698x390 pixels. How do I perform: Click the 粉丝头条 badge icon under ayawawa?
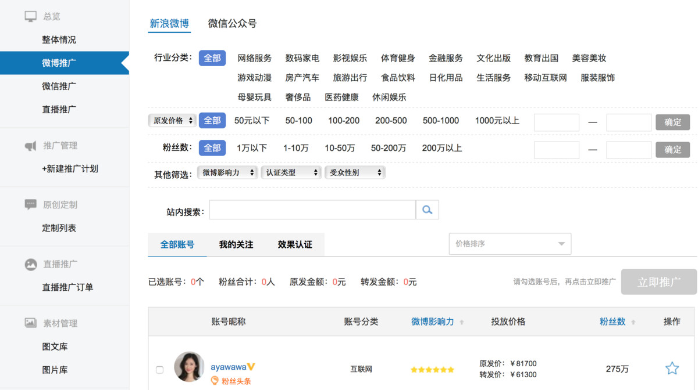[215, 381]
